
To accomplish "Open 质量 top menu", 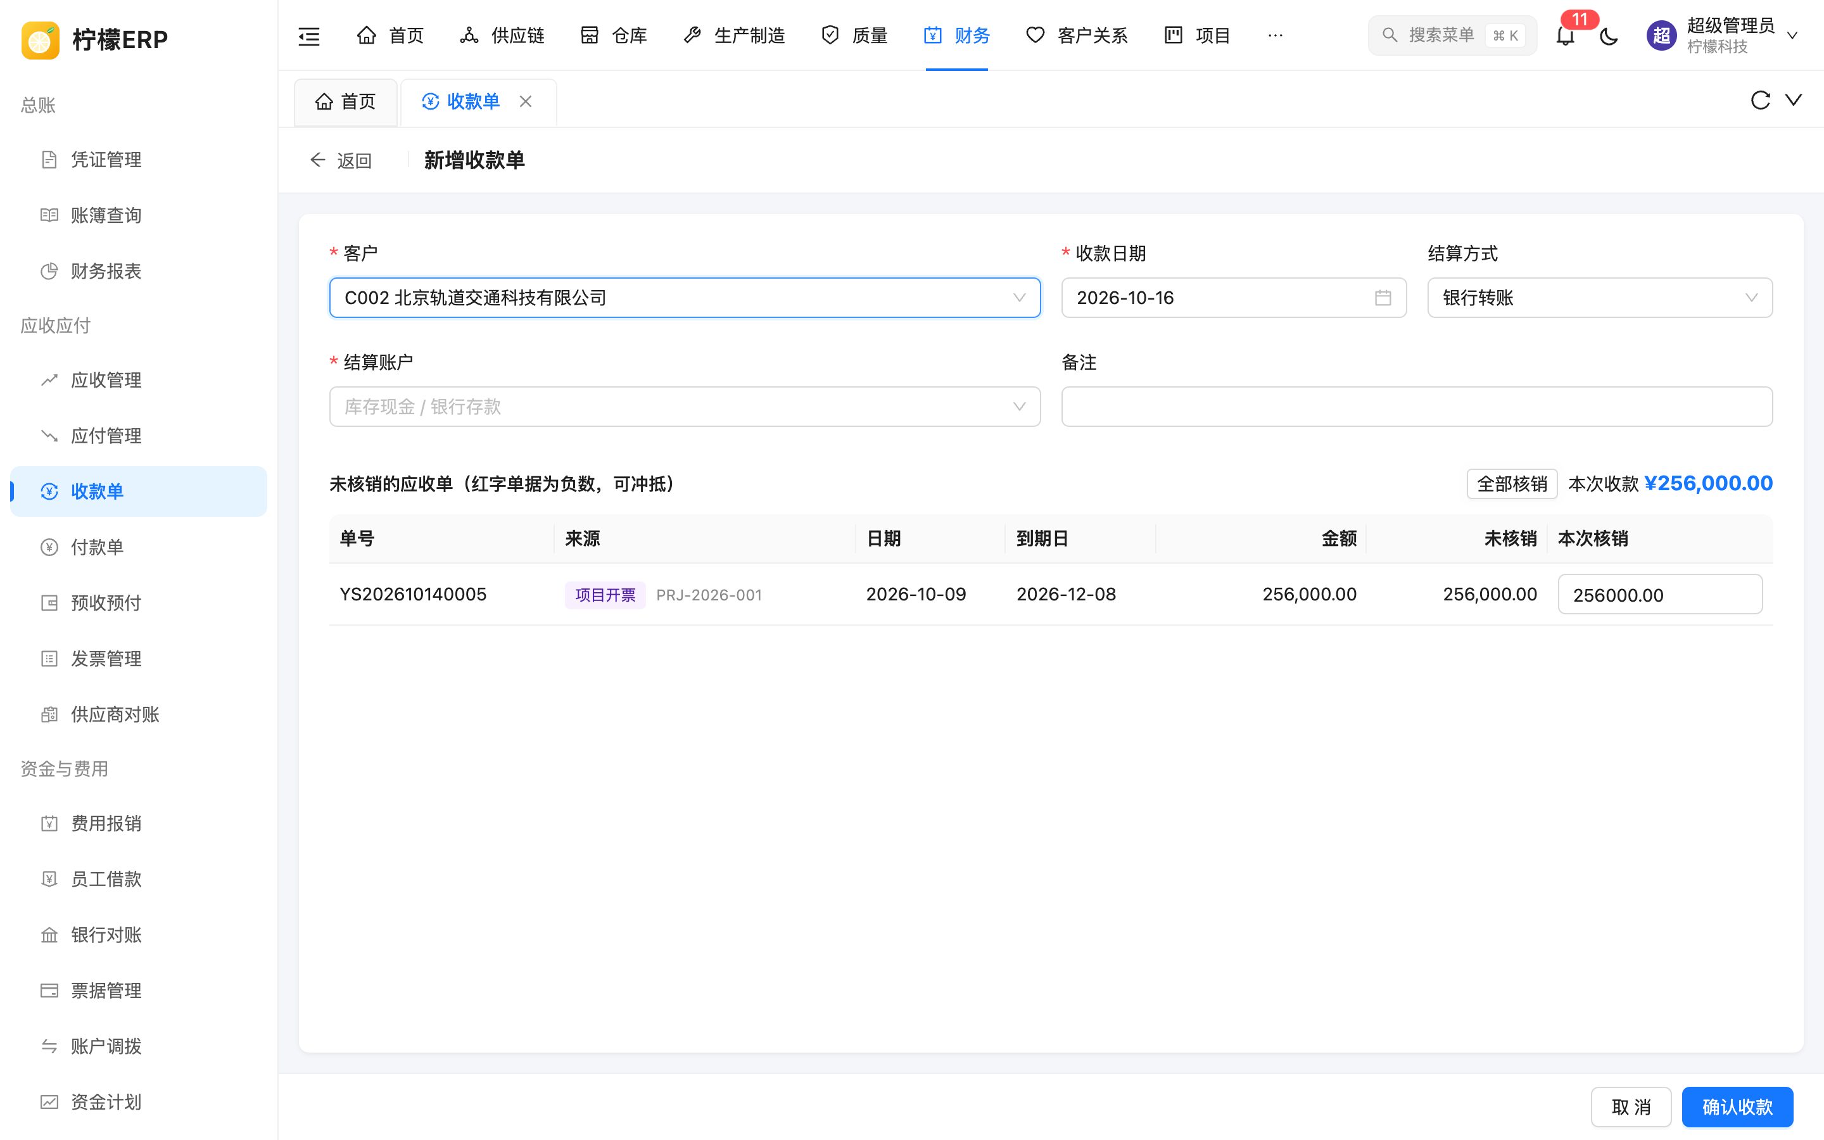I will (x=855, y=35).
